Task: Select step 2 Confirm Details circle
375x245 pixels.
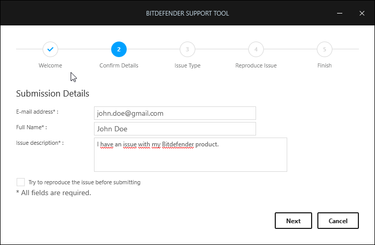Action: tap(119, 49)
